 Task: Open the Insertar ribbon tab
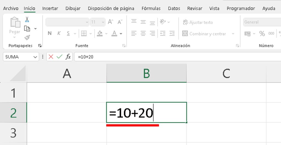(50, 9)
